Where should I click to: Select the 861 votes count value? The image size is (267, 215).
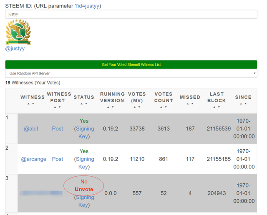(x=164, y=159)
